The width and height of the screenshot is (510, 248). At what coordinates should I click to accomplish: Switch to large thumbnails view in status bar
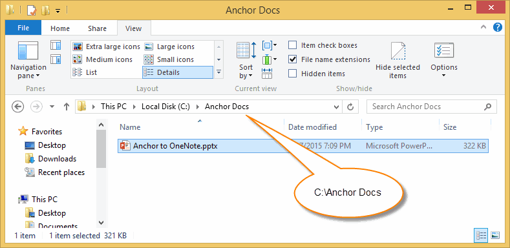[x=494, y=235]
